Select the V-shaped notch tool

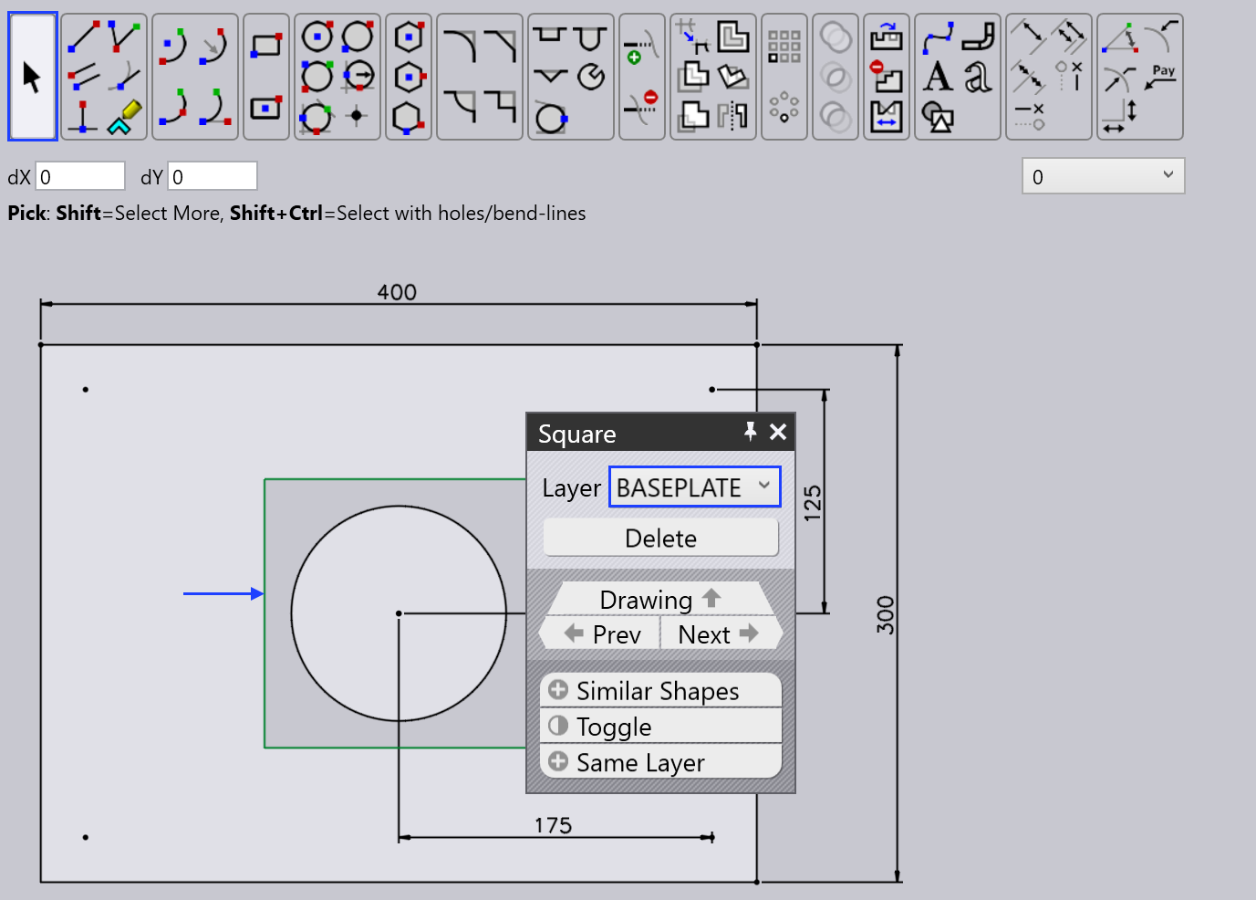550,77
